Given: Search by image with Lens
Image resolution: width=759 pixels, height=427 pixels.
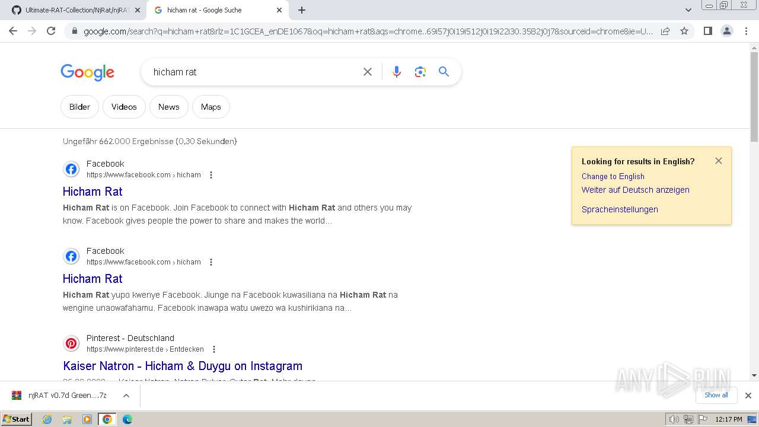Looking at the screenshot, I should click(420, 72).
